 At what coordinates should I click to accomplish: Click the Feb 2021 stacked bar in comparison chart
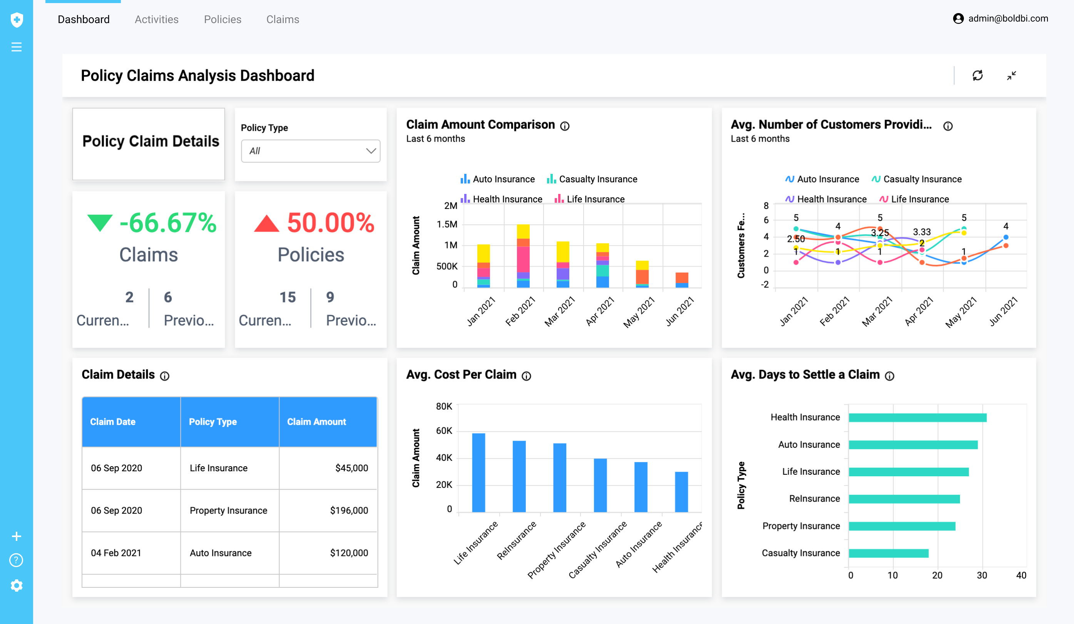[x=523, y=256]
